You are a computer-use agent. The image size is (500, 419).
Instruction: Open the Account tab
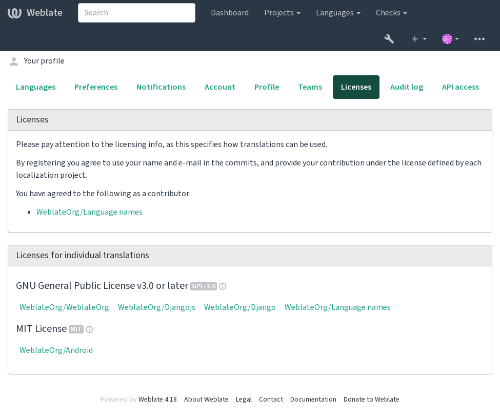(219, 87)
